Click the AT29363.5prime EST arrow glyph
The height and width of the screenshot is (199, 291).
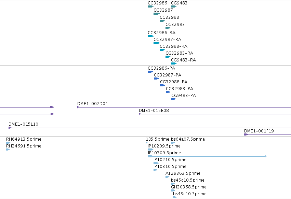click(168, 177)
